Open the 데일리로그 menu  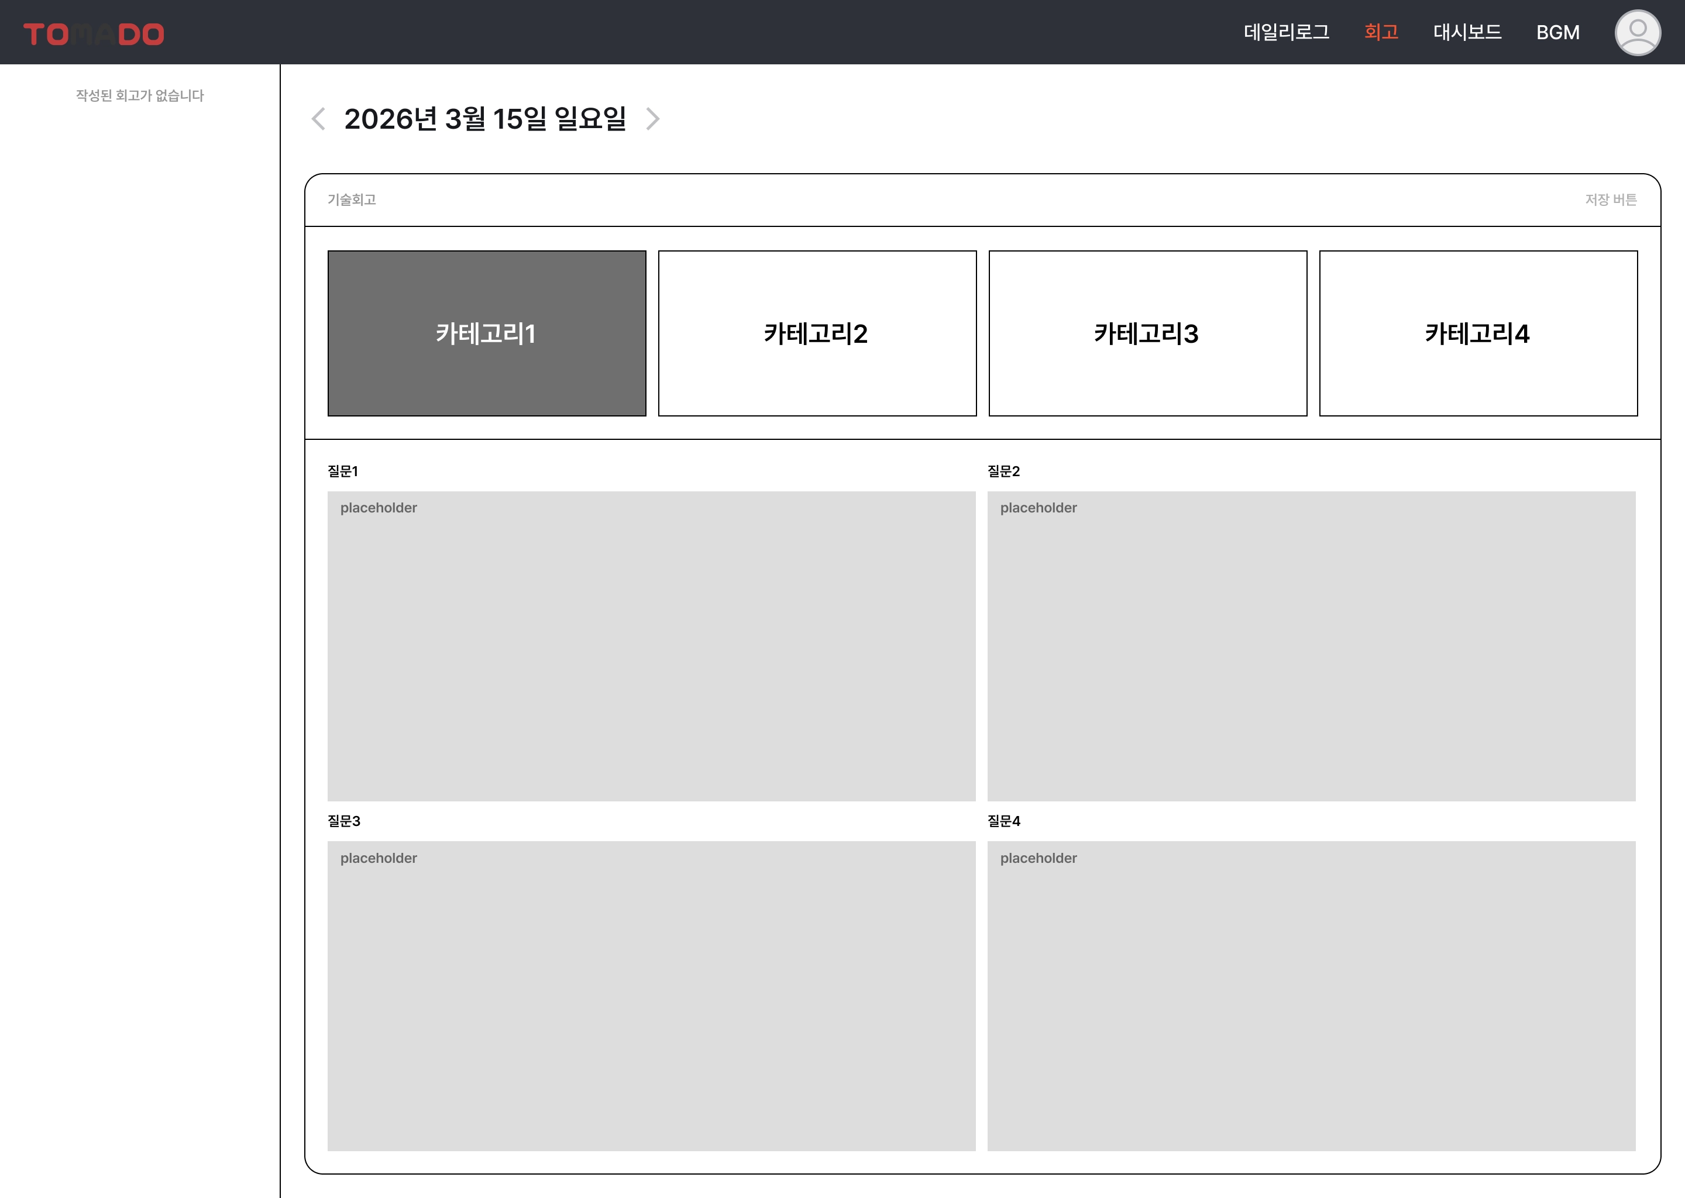pyautogui.click(x=1286, y=32)
